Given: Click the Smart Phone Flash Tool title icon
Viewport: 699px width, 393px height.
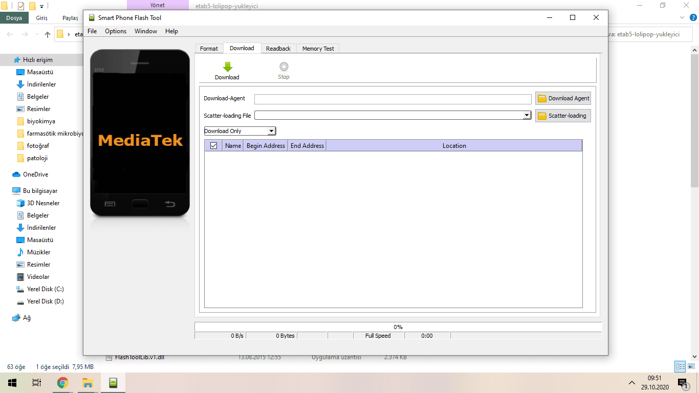Looking at the screenshot, I should pyautogui.click(x=92, y=17).
